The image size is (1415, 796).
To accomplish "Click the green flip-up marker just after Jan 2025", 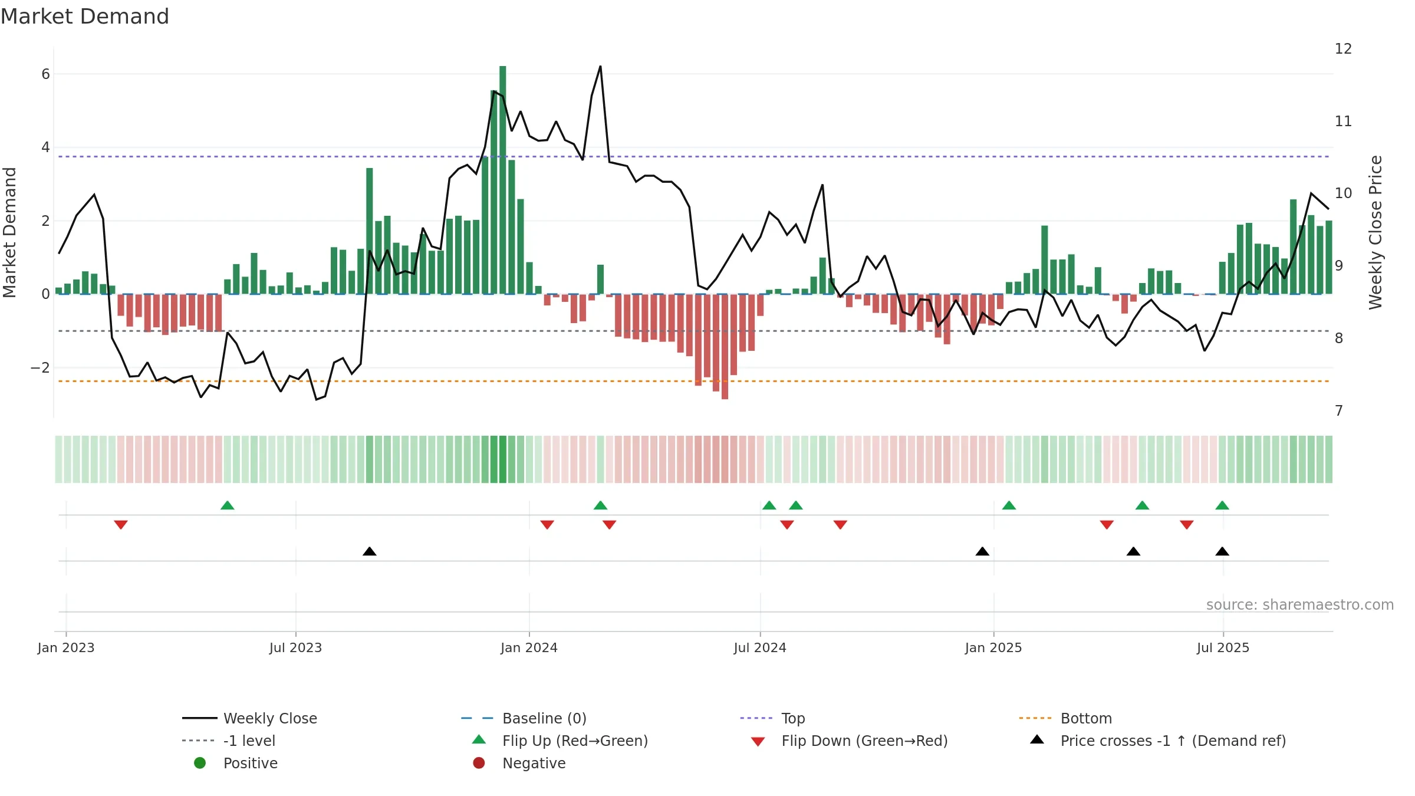I will [1009, 505].
